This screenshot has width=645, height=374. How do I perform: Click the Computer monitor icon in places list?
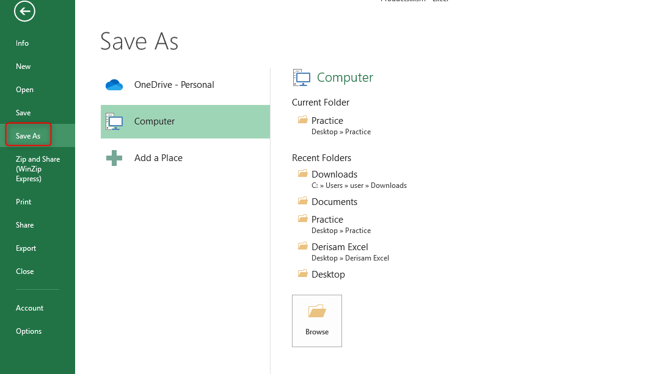114,121
